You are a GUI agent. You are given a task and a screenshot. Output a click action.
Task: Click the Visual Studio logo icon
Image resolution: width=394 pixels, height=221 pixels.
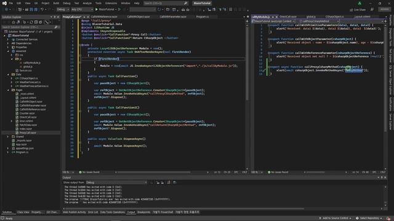[4, 3]
